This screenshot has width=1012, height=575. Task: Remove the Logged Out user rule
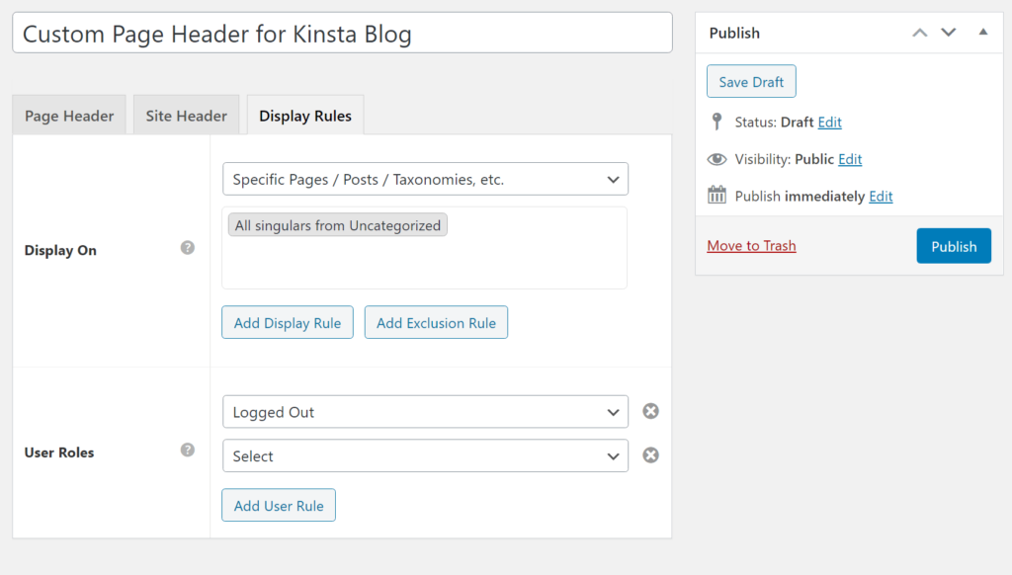(x=650, y=411)
